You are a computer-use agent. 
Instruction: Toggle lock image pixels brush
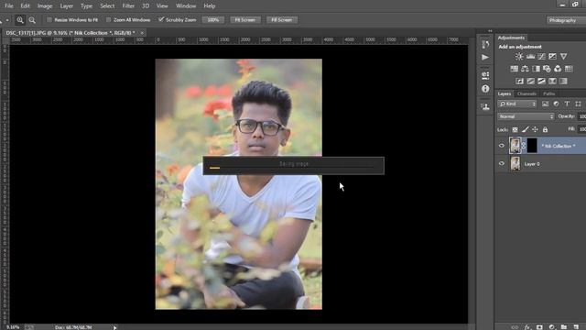pos(525,130)
